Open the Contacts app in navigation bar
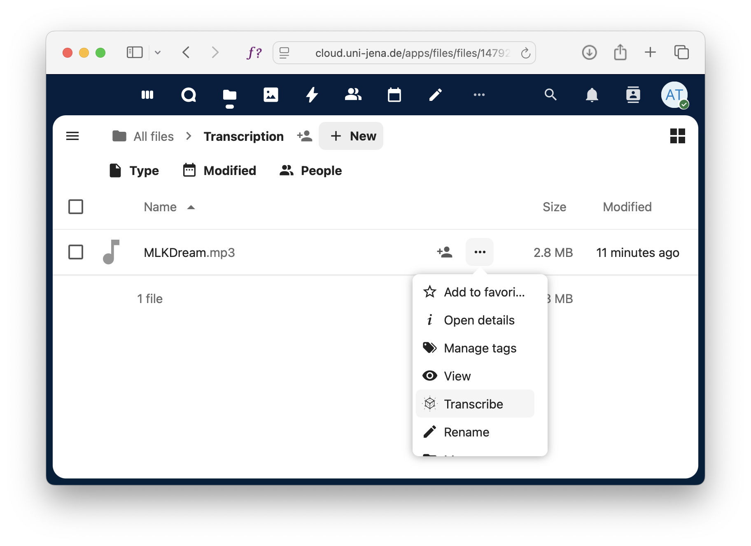 pos(353,95)
